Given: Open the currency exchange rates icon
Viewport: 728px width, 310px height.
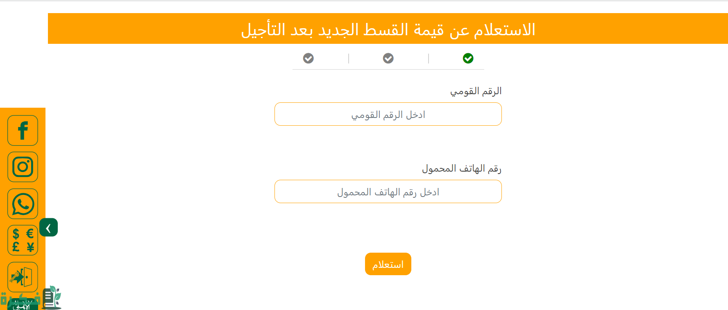Looking at the screenshot, I should pyautogui.click(x=23, y=240).
